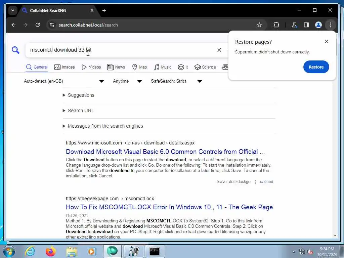Image resolution: width=344 pixels, height=258 pixels.
Task: Open the profile avatar menu
Action: [x=318, y=25]
